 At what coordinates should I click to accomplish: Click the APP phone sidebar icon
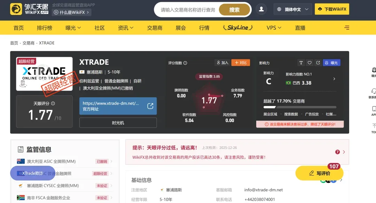[374, 109]
